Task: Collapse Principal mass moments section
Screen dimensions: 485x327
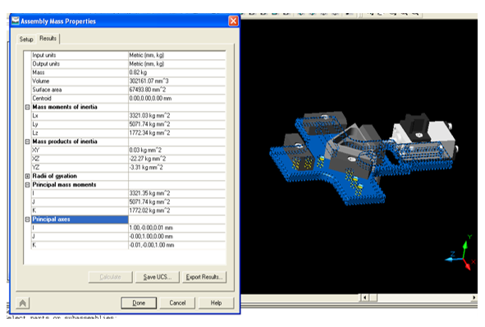Action: (x=27, y=185)
